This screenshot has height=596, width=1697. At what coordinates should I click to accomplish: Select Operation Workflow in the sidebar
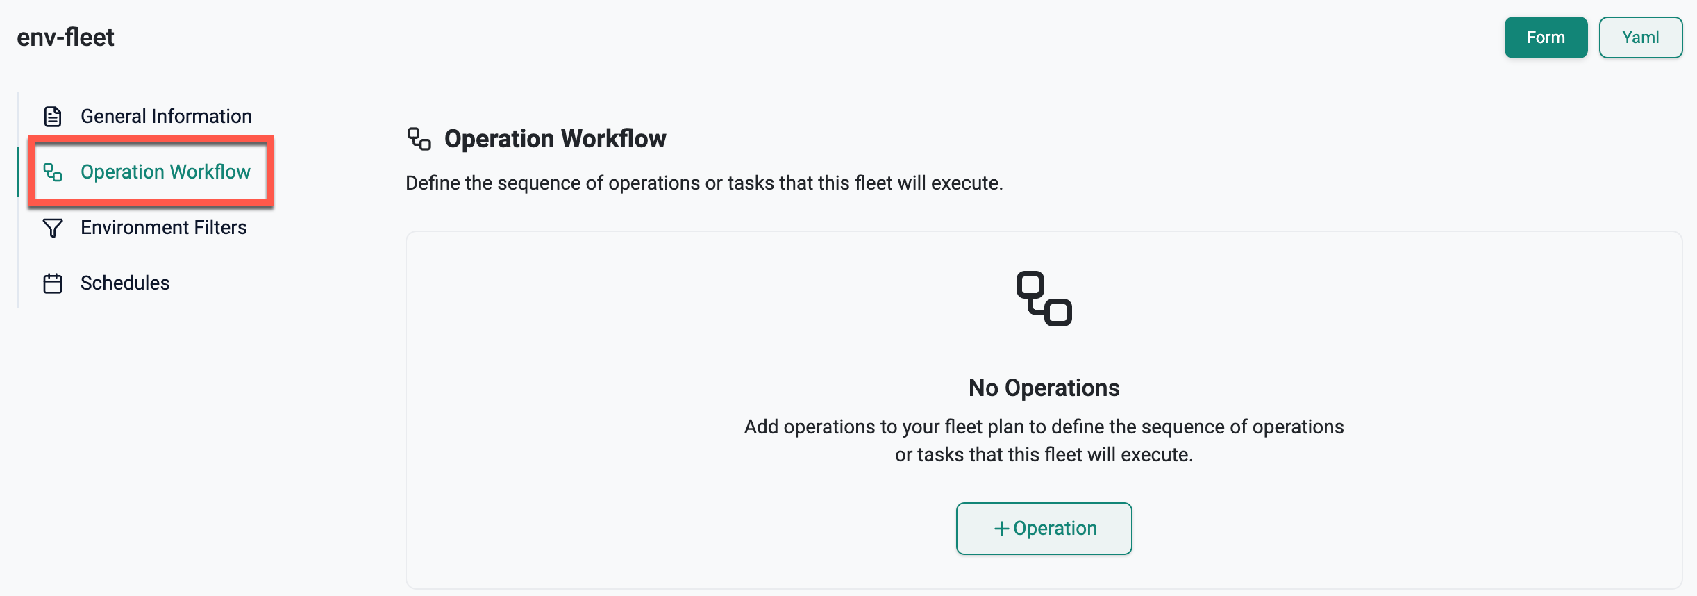[165, 172]
